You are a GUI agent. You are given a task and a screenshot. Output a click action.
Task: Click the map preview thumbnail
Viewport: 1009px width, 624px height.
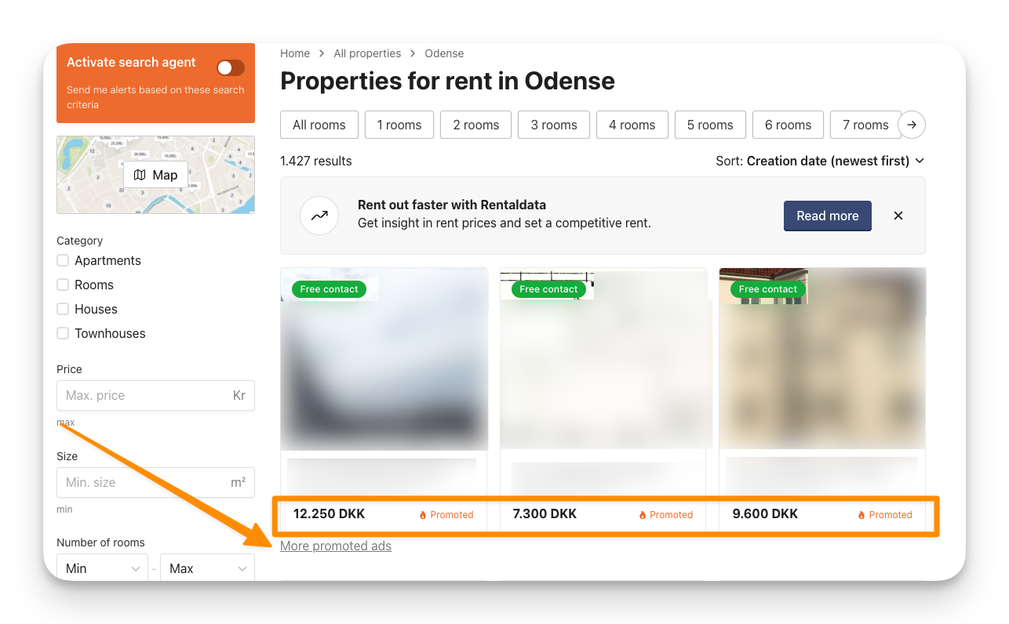tap(155, 175)
